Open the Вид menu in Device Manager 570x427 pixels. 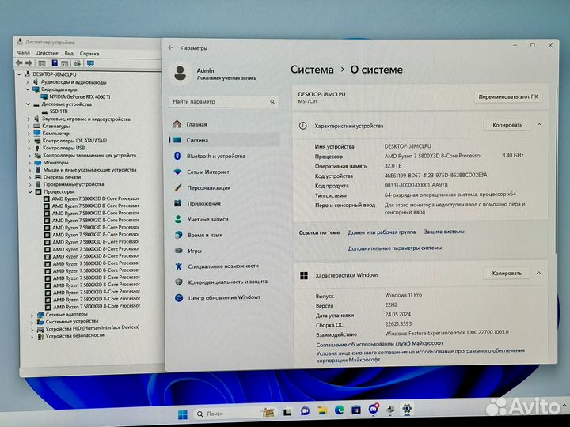click(x=69, y=54)
